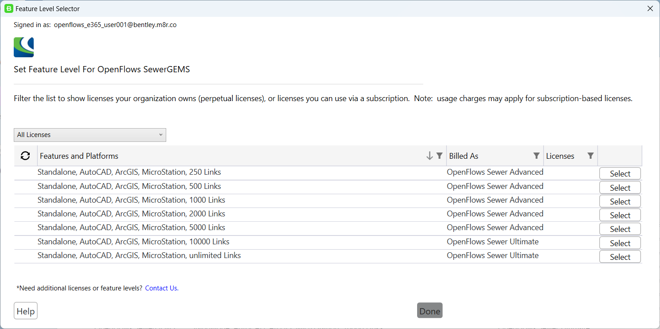Click the Done button
Image resolution: width=660 pixels, height=329 pixels.
(x=429, y=310)
